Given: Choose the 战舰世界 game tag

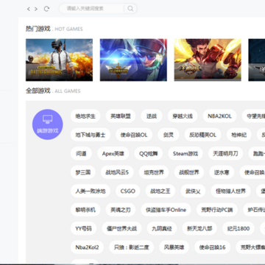Looking at the screenshot, I should click(189, 172).
